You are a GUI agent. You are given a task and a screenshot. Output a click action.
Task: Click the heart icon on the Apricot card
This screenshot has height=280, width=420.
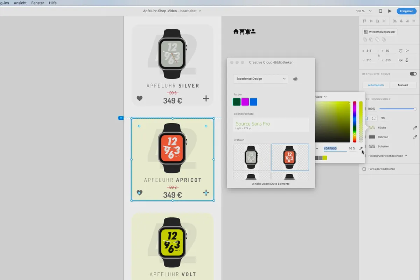pos(139,193)
